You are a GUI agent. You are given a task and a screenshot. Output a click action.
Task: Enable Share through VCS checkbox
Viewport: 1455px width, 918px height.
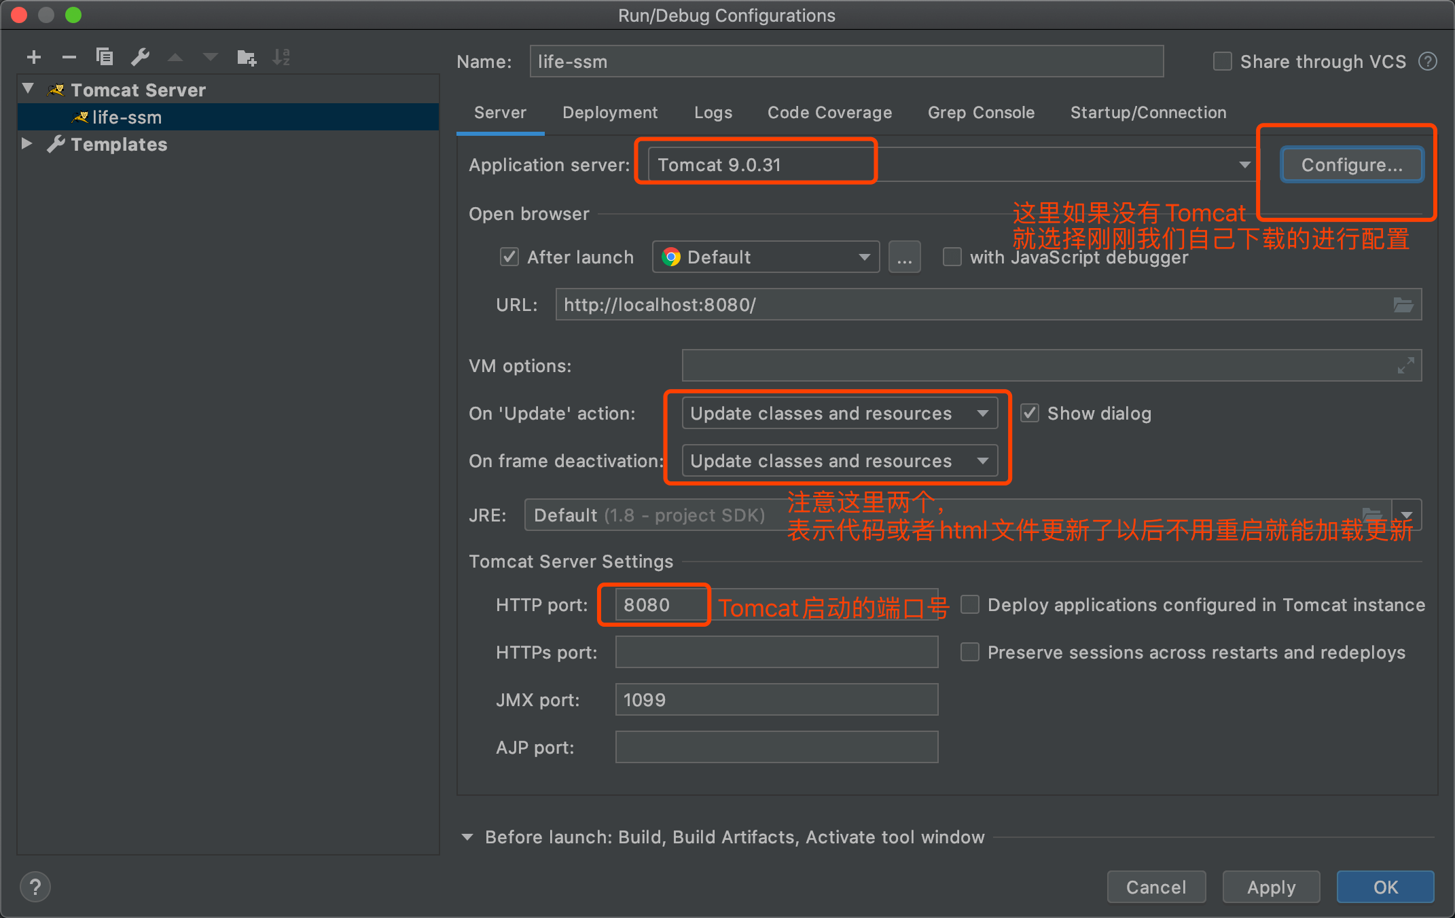(x=1223, y=62)
